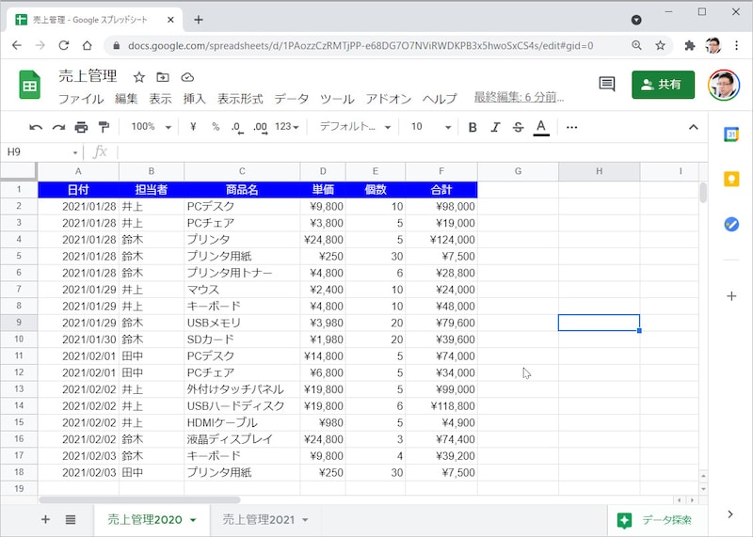Click the print icon
The height and width of the screenshot is (537, 753).
click(81, 127)
